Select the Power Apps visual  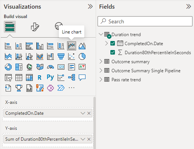click(50, 88)
